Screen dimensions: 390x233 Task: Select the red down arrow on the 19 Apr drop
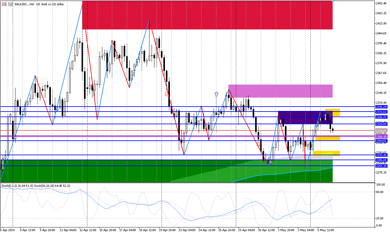166,94
